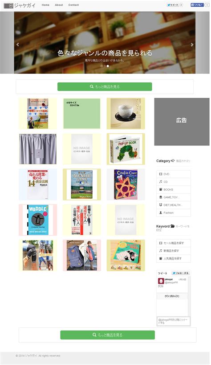Viewport: 211px width, 365px height.
Task: Open the POP UP BOOK product thumbnail
Action: [x=126, y=149]
